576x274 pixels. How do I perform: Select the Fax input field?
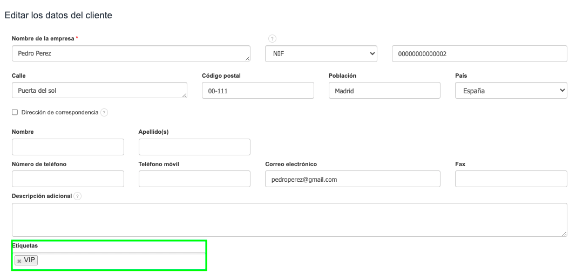point(511,179)
